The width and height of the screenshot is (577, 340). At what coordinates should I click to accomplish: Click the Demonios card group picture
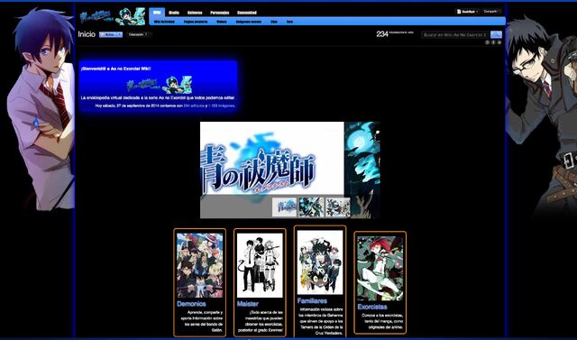pyautogui.click(x=200, y=265)
